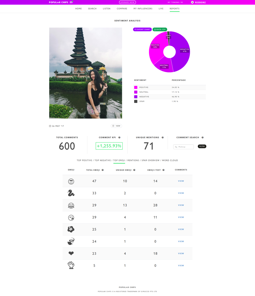Click the temple post photo thumbnail
255x296 pixels.
click(86, 73)
